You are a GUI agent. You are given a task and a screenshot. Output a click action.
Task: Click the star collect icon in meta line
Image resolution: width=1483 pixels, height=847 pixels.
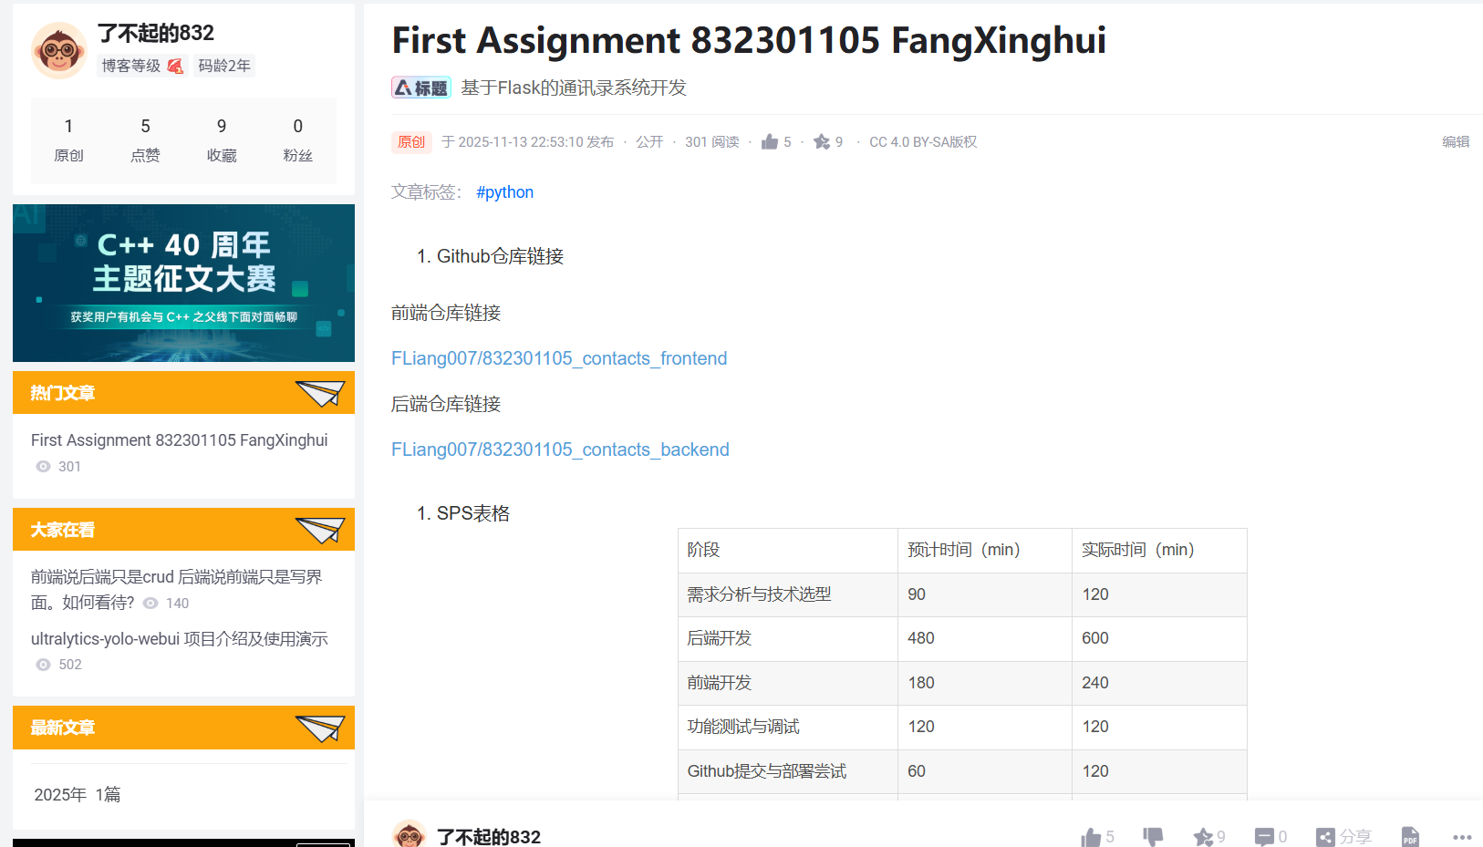pyautogui.click(x=822, y=141)
